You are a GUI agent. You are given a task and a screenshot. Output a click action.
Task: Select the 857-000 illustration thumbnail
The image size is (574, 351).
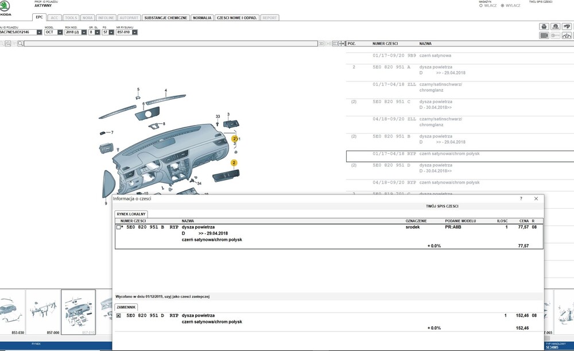point(43,312)
